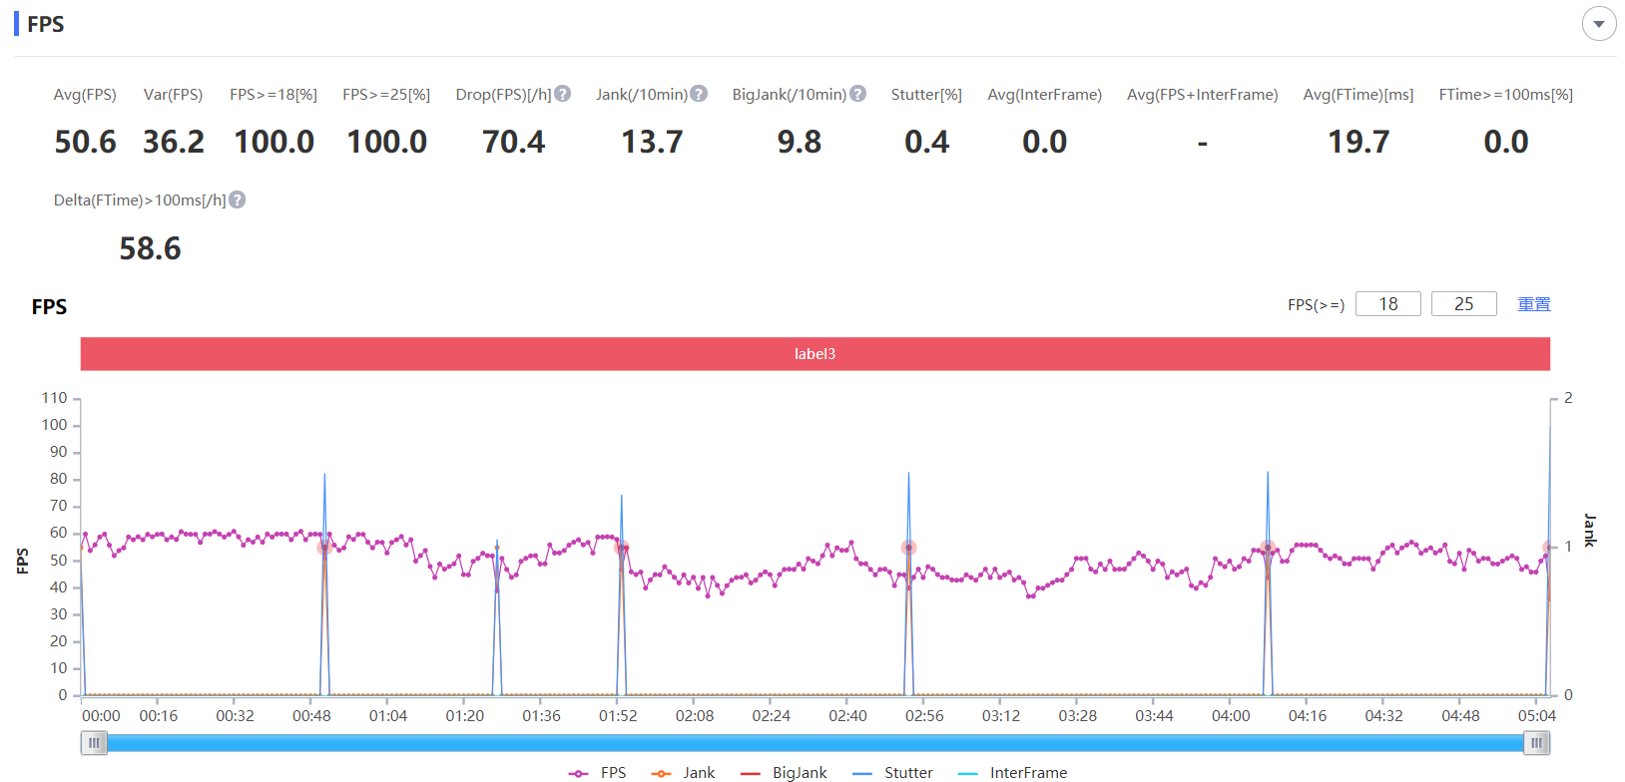Collapse the FPS panel with the arrow button
This screenshot has width=1625, height=782.
point(1599,24)
